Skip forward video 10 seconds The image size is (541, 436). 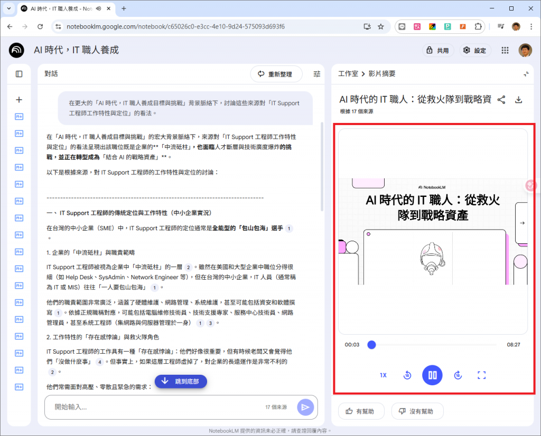458,375
